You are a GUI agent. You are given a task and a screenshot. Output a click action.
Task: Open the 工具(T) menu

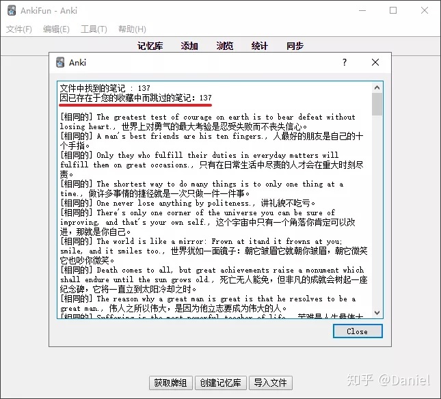tap(94, 29)
